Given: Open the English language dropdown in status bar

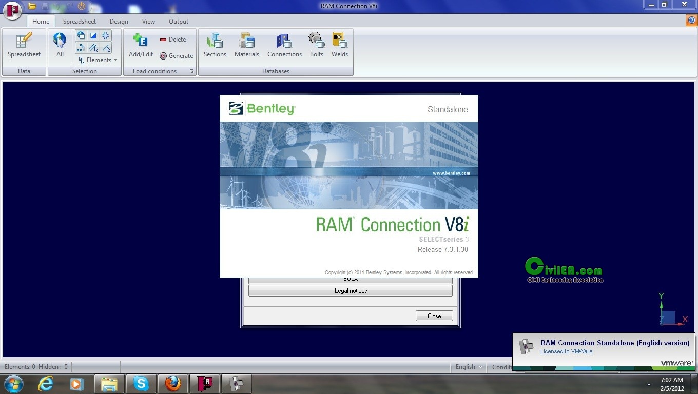Looking at the screenshot, I should 469,367.
